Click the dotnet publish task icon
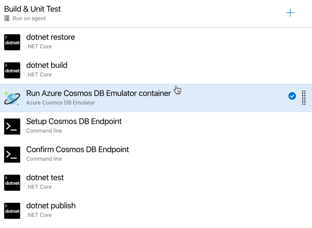The width and height of the screenshot is (312, 228). (x=12, y=210)
